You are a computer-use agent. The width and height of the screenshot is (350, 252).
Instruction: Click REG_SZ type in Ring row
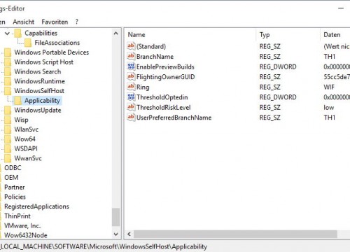pyautogui.click(x=270, y=87)
